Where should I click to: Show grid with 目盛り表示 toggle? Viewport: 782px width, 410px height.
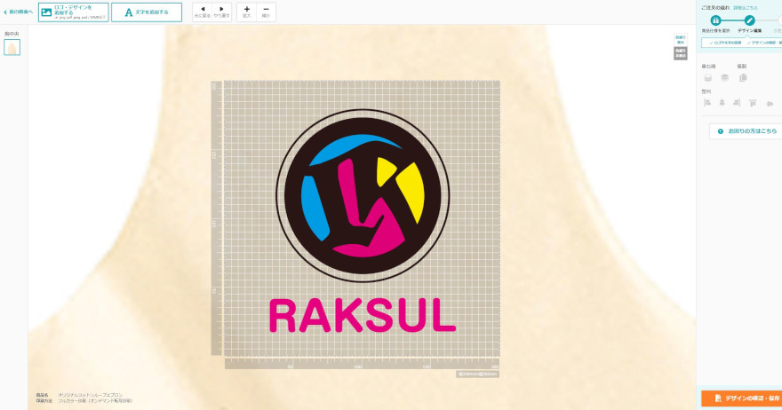(681, 40)
